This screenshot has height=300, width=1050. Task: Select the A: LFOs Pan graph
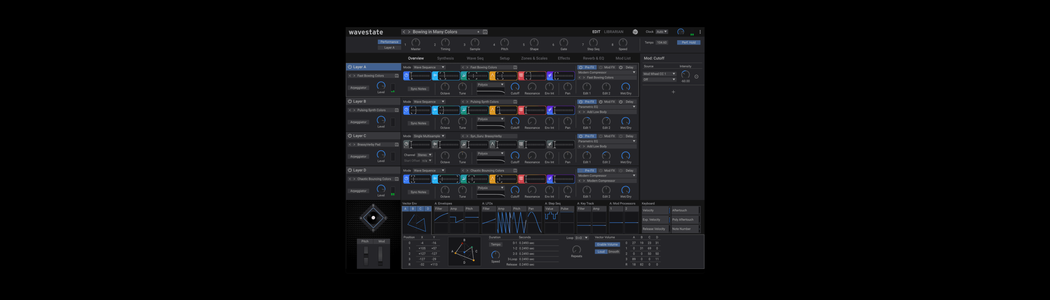[534, 221]
